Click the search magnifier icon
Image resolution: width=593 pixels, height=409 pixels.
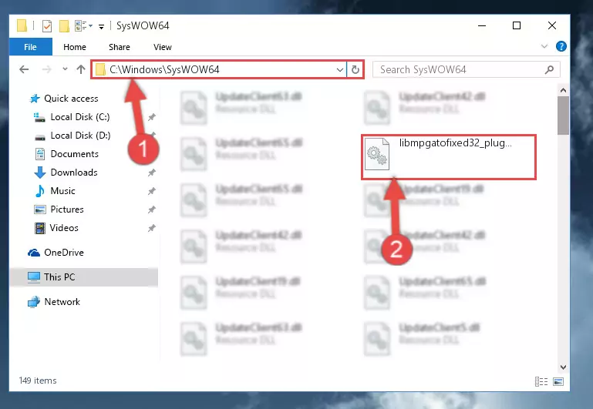(x=549, y=70)
